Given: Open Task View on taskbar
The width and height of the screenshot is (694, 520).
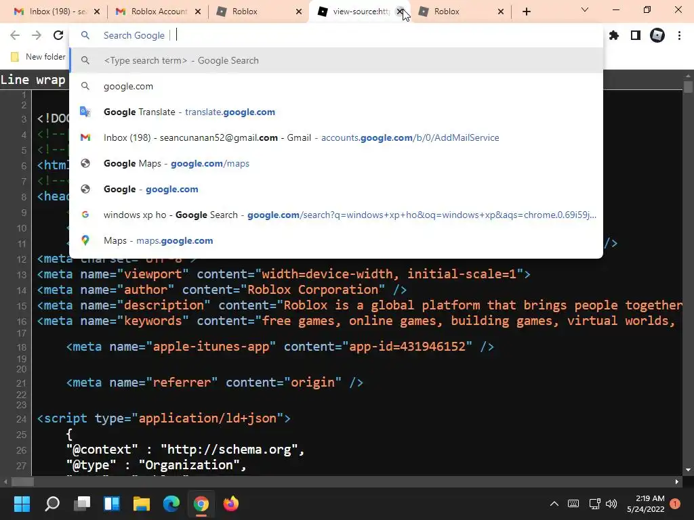Looking at the screenshot, I should pos(82,504).
